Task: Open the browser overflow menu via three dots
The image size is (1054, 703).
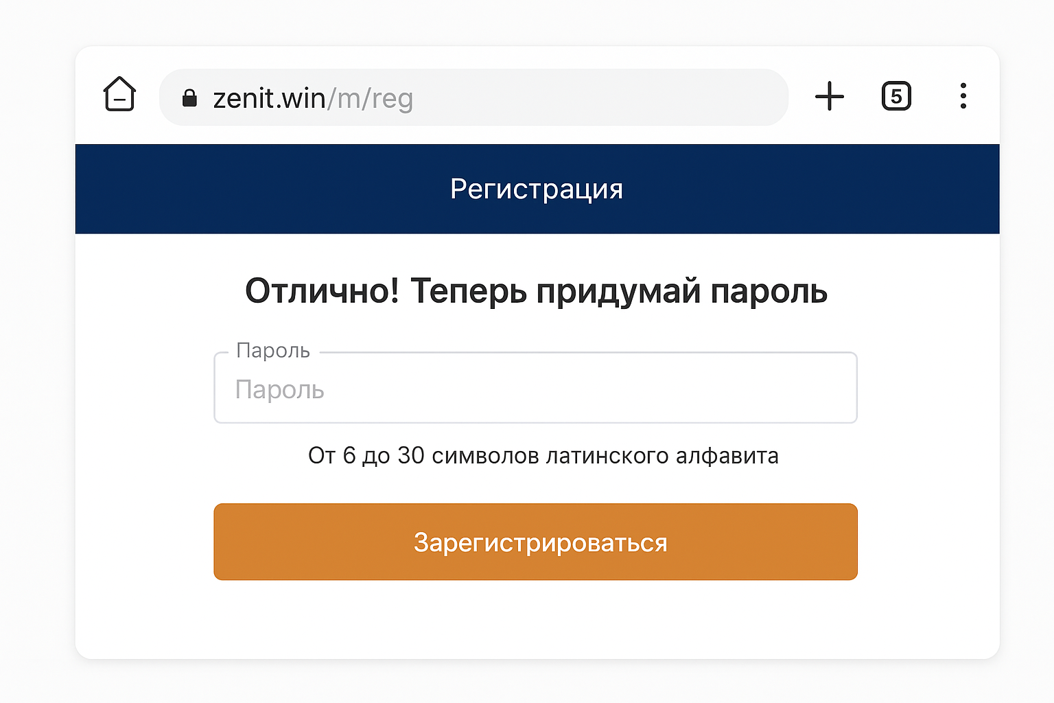Action: [x=963, y=96]
